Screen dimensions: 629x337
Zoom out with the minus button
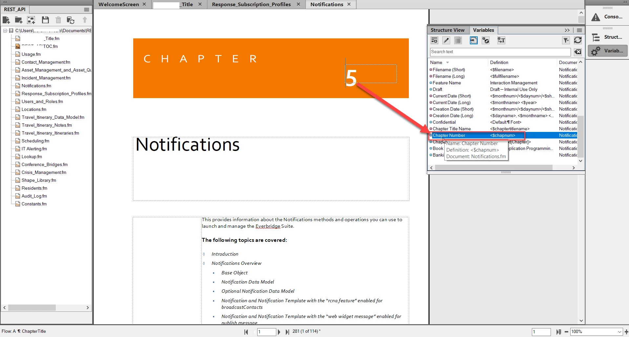point(566,332)
